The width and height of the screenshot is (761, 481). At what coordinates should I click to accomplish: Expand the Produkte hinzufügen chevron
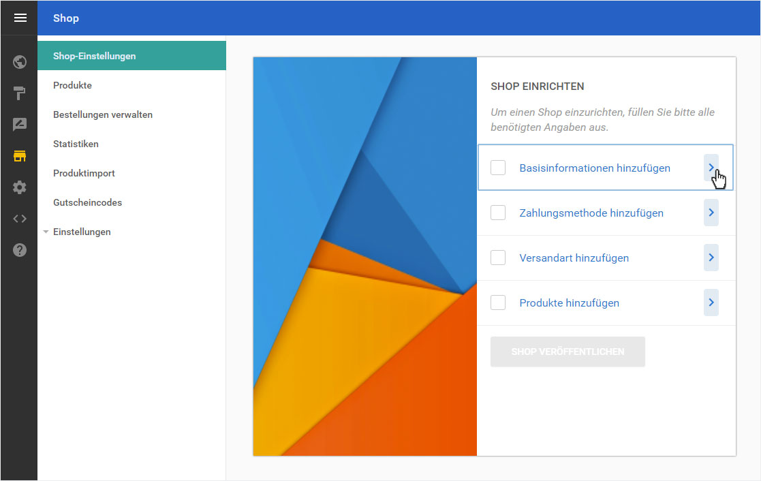711,302
